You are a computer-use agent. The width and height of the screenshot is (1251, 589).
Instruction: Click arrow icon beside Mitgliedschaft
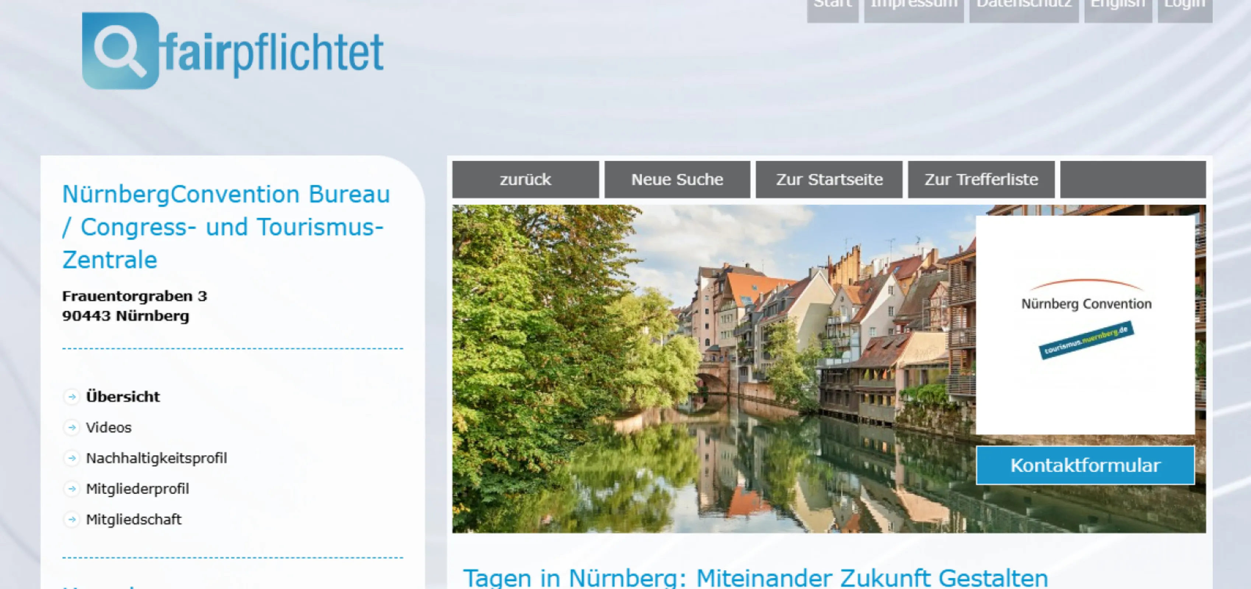click(x=72, y=519)
